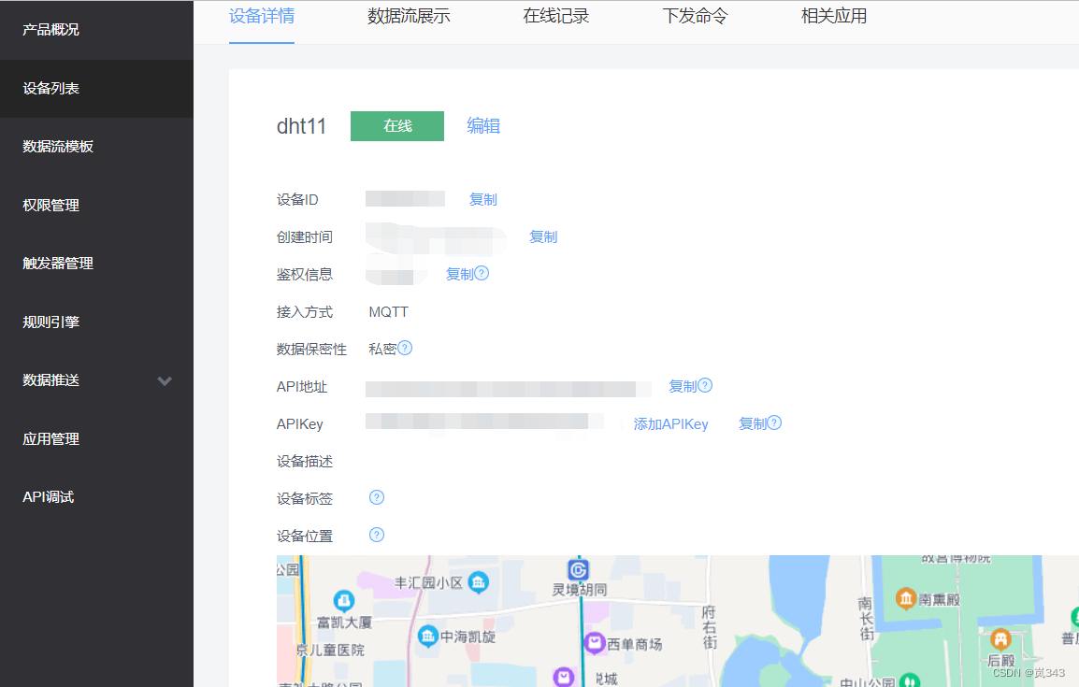Click the 灵境胡同 subway station icon on map
The height and width of the screenshot is (687, 1079).
[579, 569]
